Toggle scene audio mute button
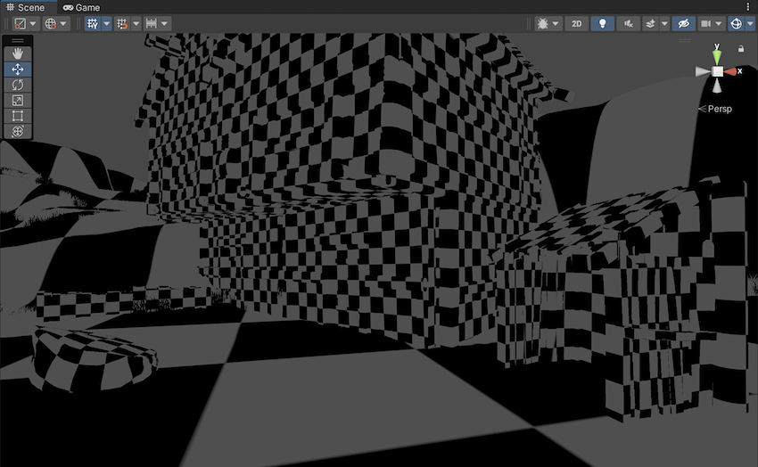This screenshot has height=467, width=758. [629, 23]
